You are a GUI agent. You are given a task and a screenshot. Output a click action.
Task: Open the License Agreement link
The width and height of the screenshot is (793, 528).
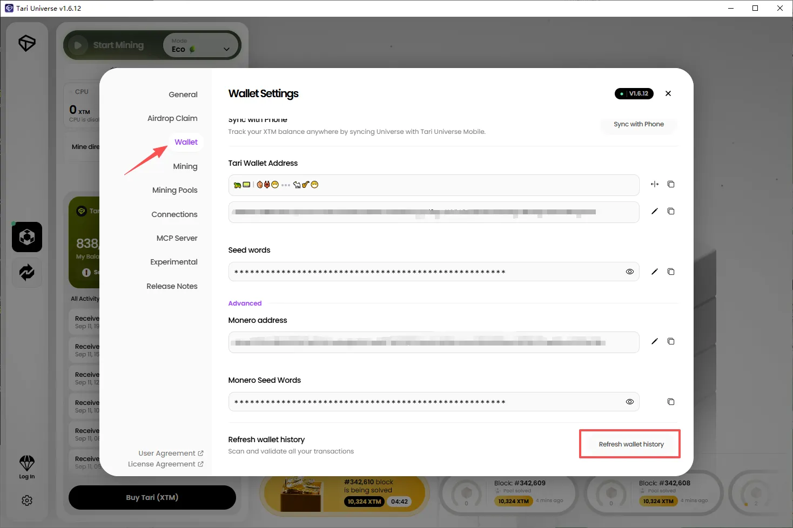pos(165,464)
